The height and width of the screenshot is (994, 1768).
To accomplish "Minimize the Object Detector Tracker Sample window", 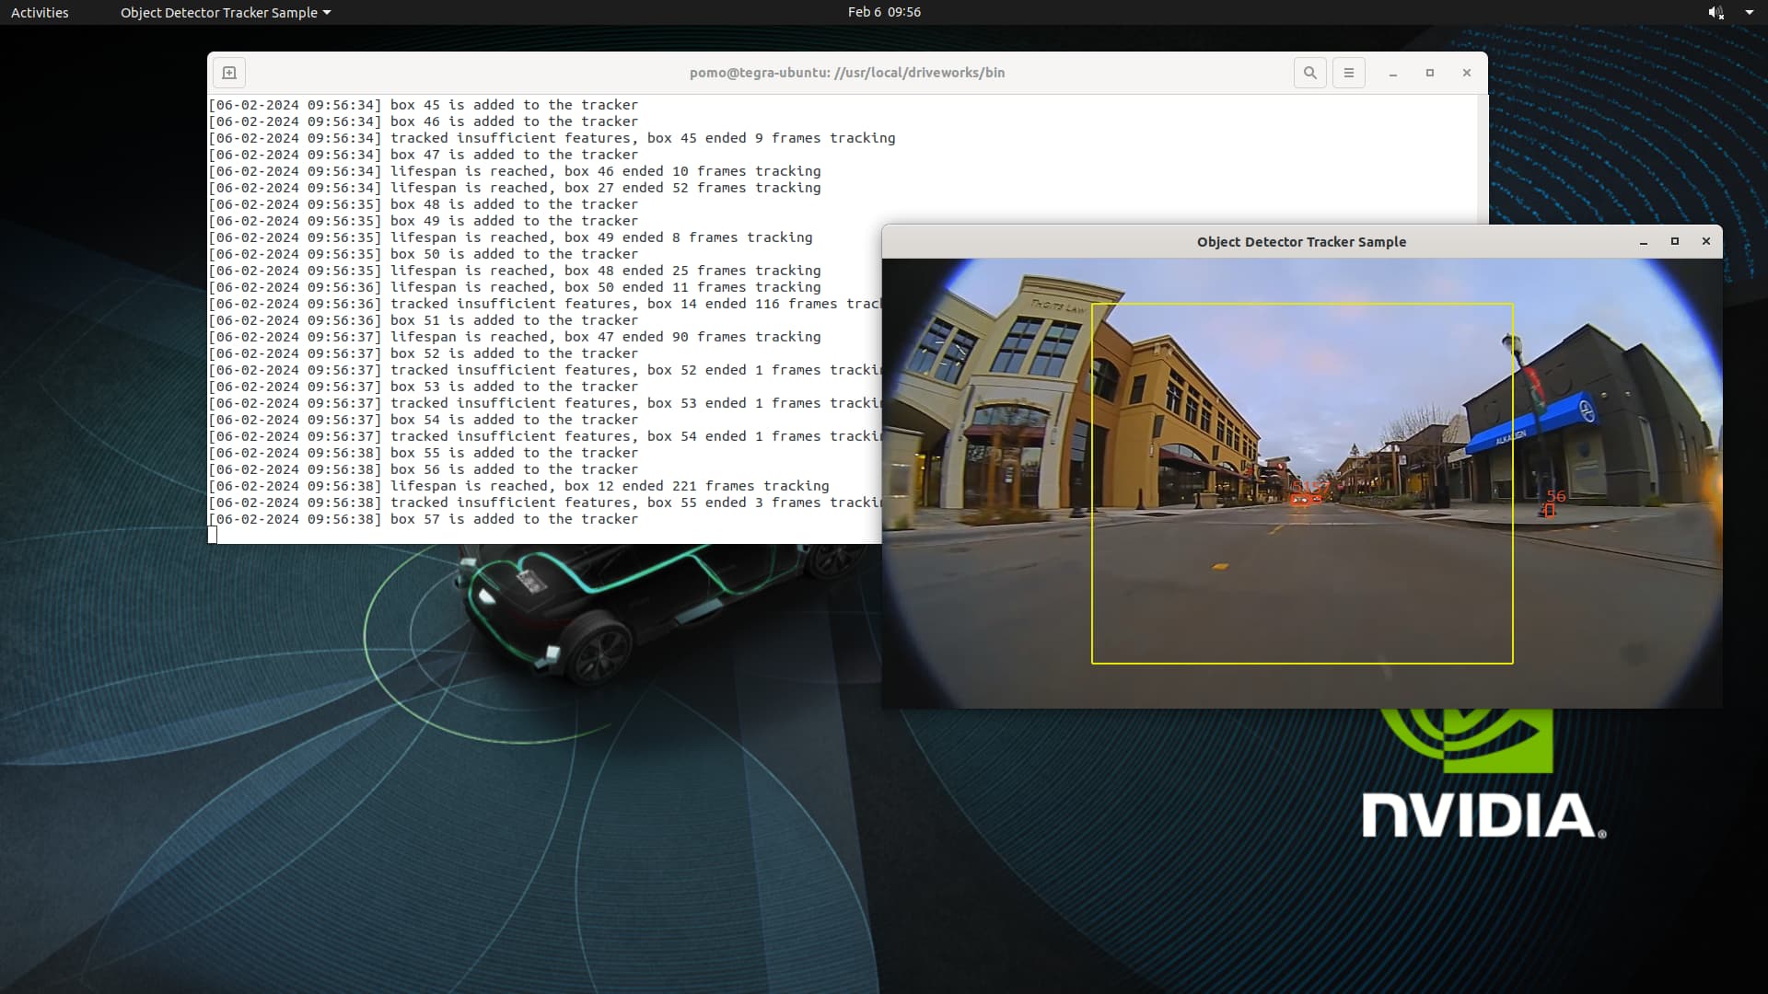I will click(x=1644, y=241).
